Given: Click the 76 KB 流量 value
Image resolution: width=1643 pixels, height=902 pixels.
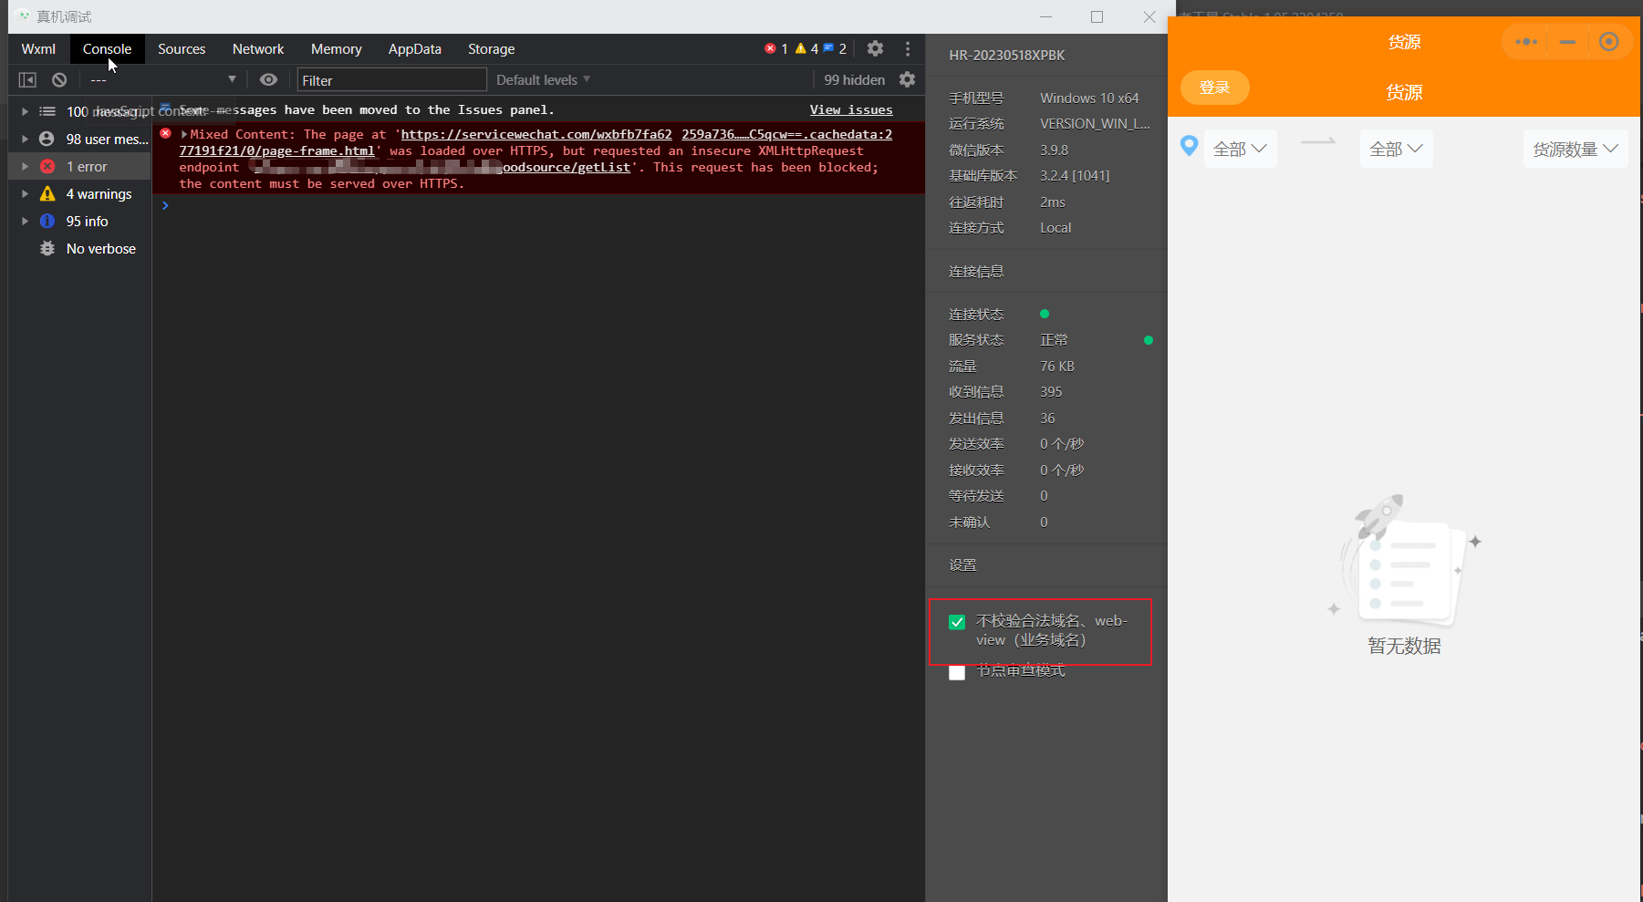Looking at the screenshot, I should (x=1057, y=366).
